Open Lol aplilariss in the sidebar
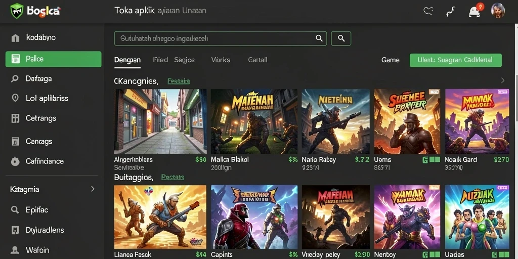518x259 pixels. [47, 98]
